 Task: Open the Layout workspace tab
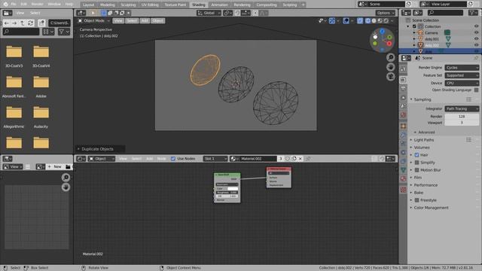coord(88,5)
